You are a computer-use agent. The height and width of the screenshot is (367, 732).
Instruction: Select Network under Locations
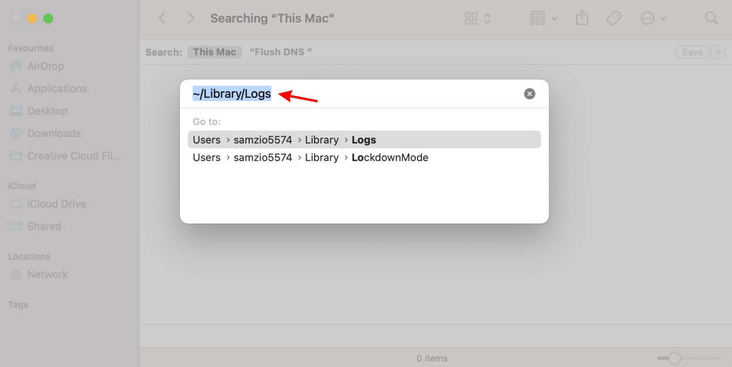[x=47, y=275]
